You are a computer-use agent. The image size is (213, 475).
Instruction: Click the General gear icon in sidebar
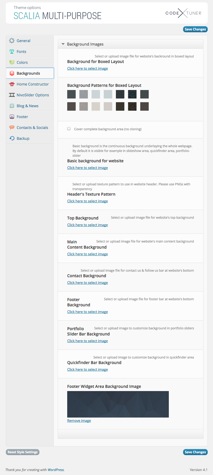click(x=12, y=41)
